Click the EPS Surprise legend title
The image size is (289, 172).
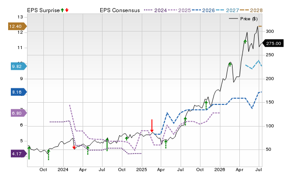43,10
